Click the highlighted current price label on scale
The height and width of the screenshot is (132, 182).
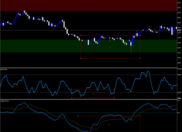[x=179, y=30]
